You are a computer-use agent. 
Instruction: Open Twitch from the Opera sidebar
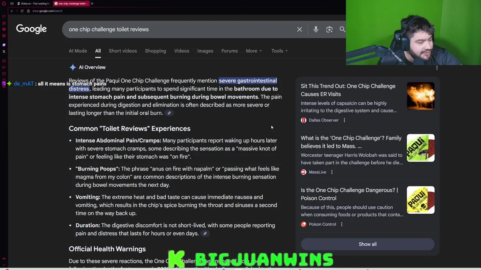click(x=4, y=45)
